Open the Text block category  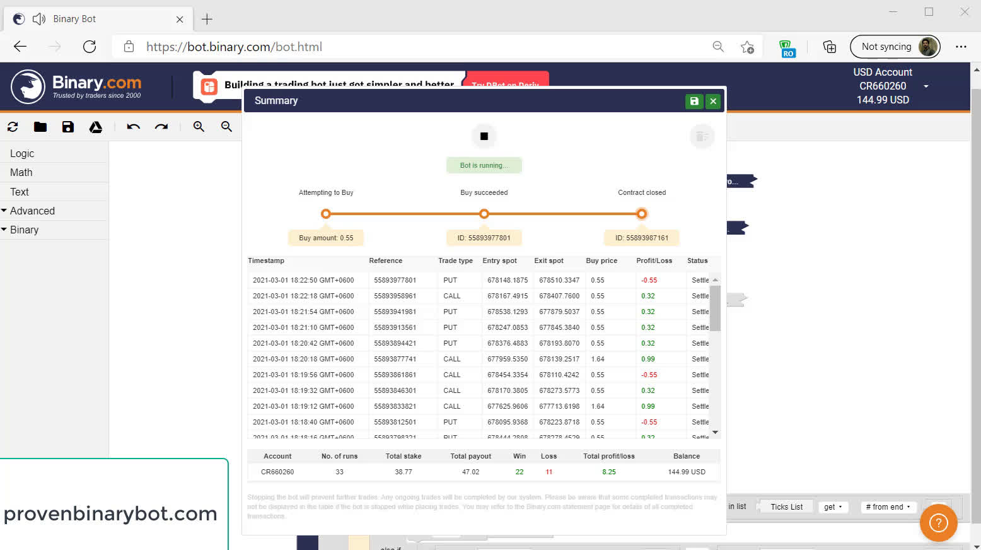(x=19, y=192)
